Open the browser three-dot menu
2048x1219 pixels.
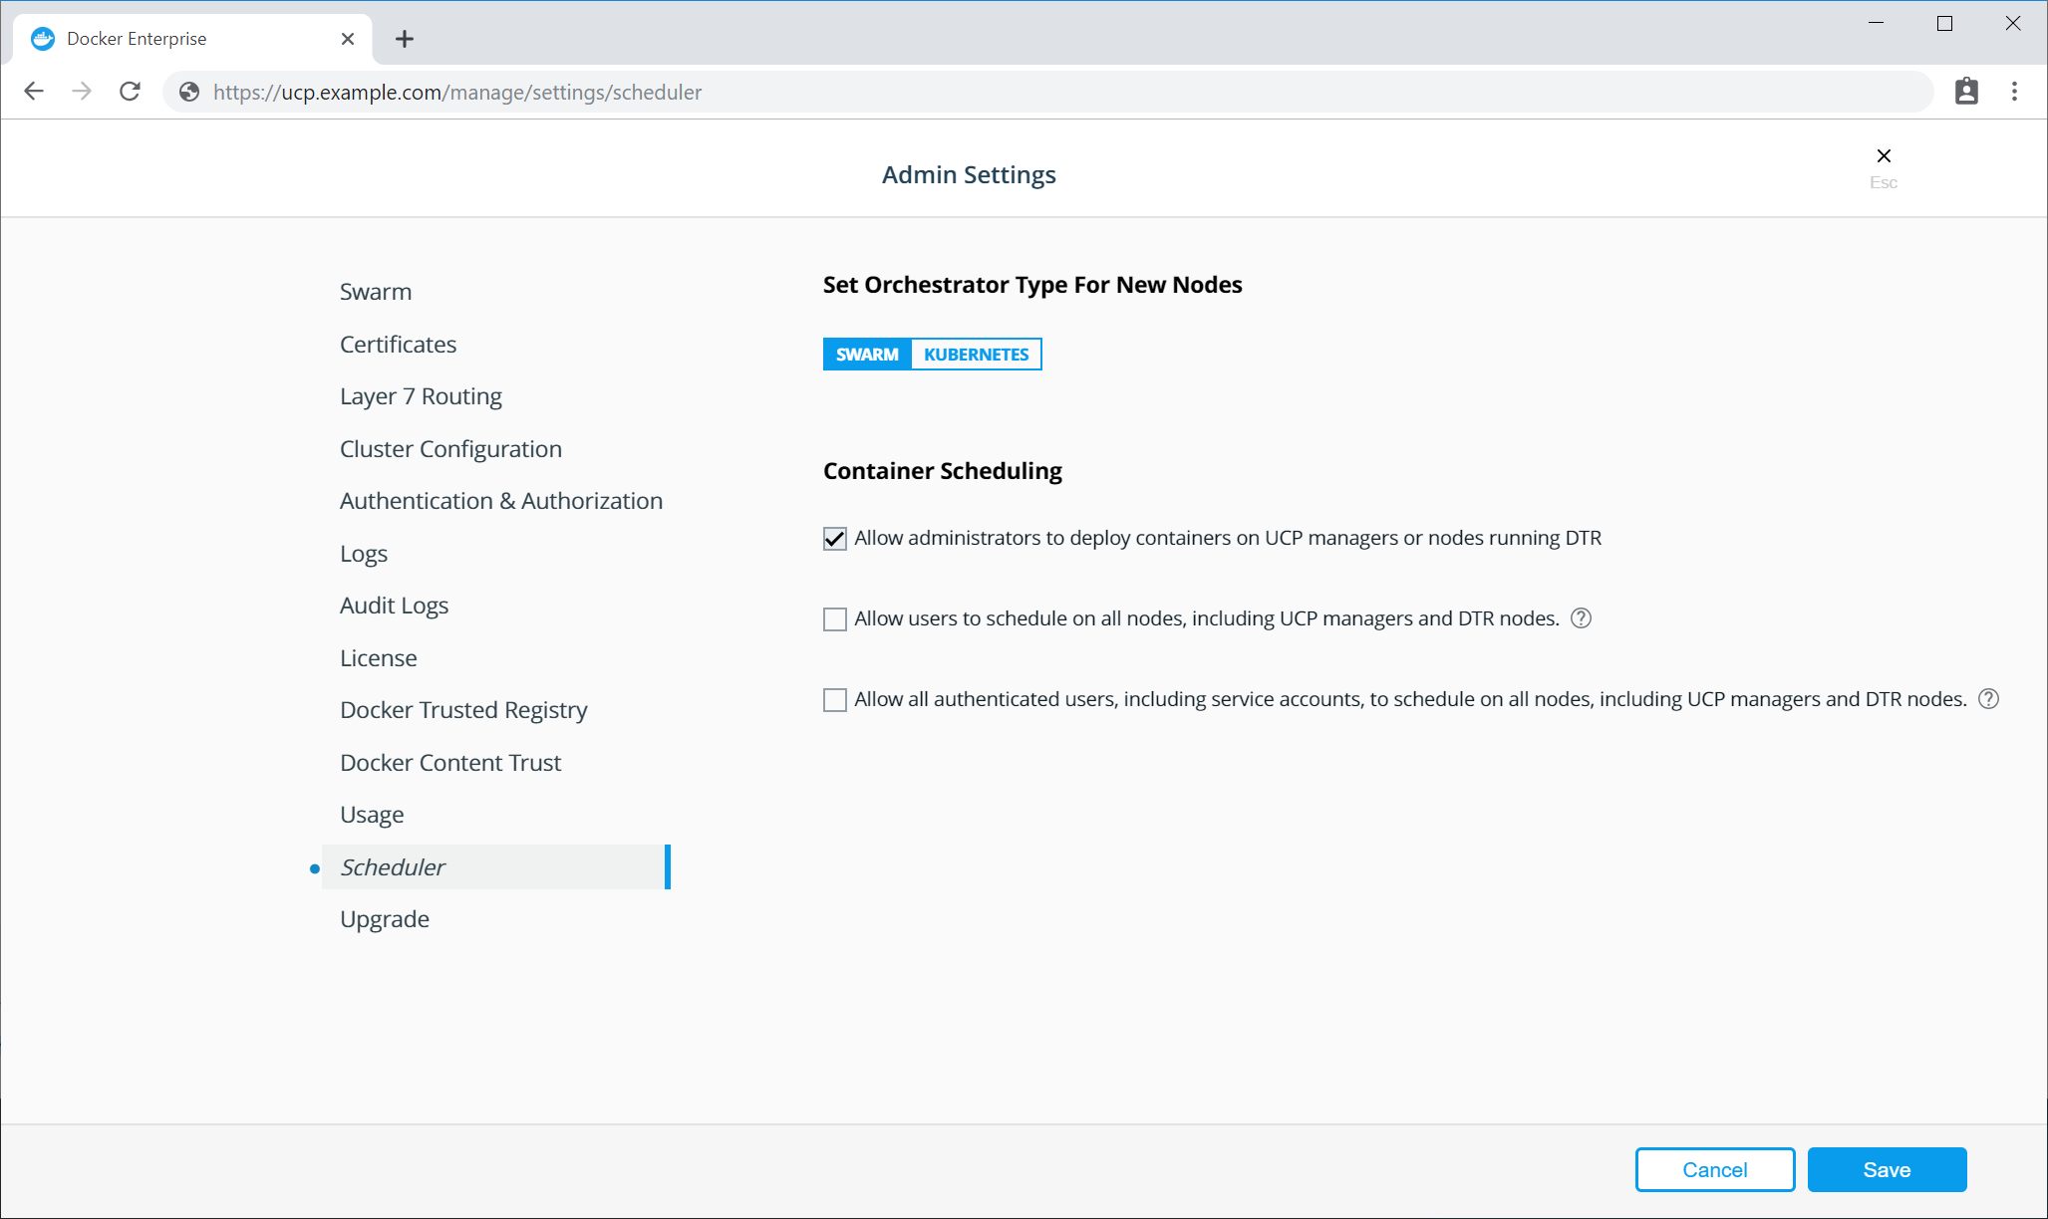click(x=2014, y=92)
